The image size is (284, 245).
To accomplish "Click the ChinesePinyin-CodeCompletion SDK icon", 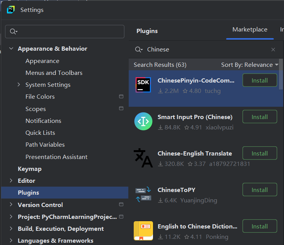I will point(143,85).
